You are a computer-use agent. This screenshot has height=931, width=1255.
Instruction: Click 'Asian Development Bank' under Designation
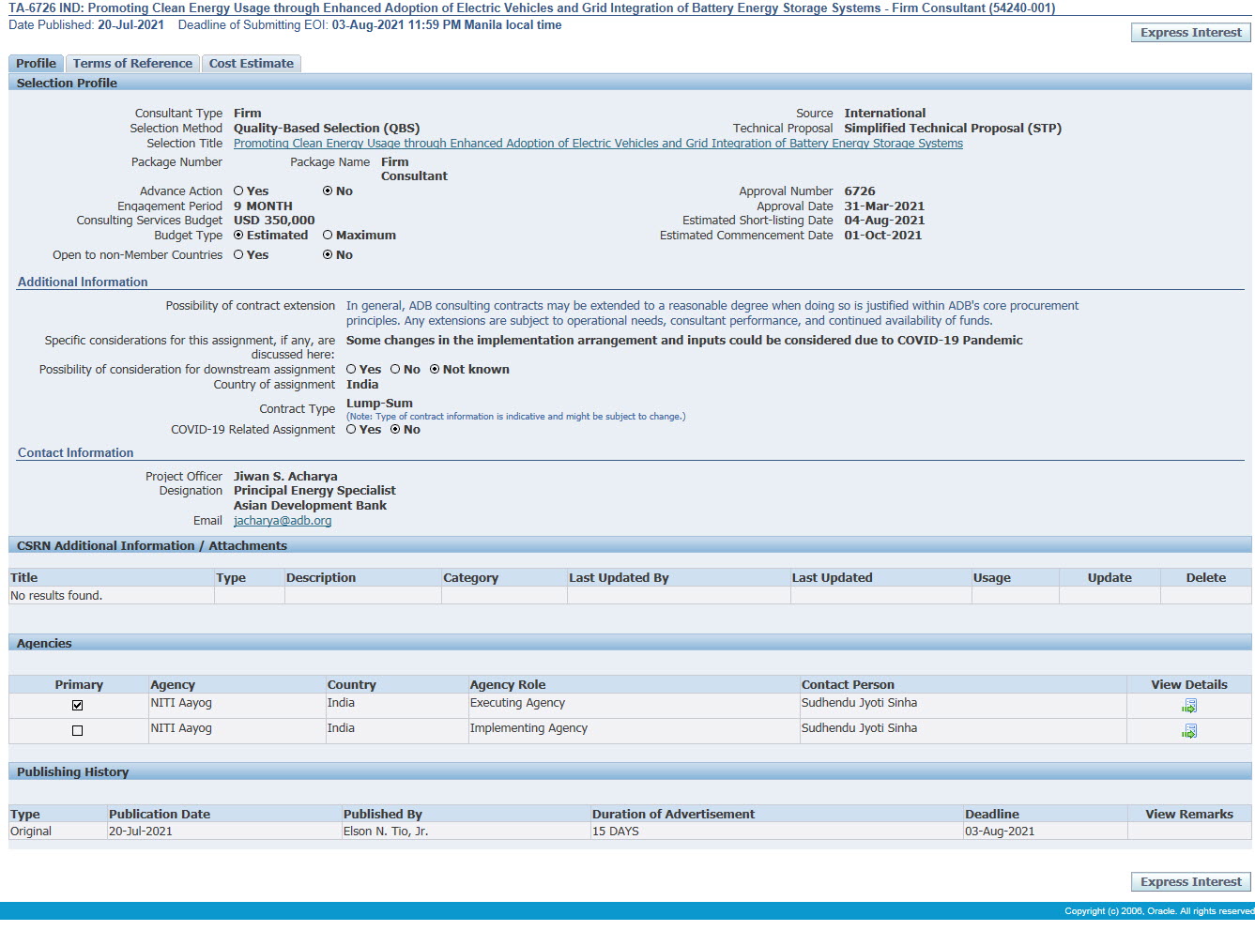(x=310, y=505)
